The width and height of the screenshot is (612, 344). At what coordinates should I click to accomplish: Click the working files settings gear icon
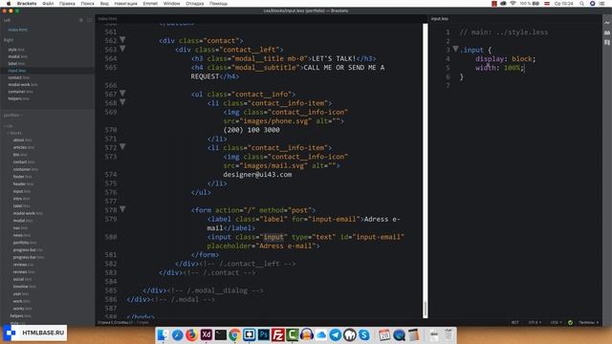81,20
